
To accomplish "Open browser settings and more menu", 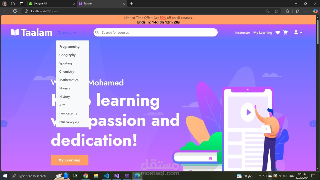I will tap(307, 11).
